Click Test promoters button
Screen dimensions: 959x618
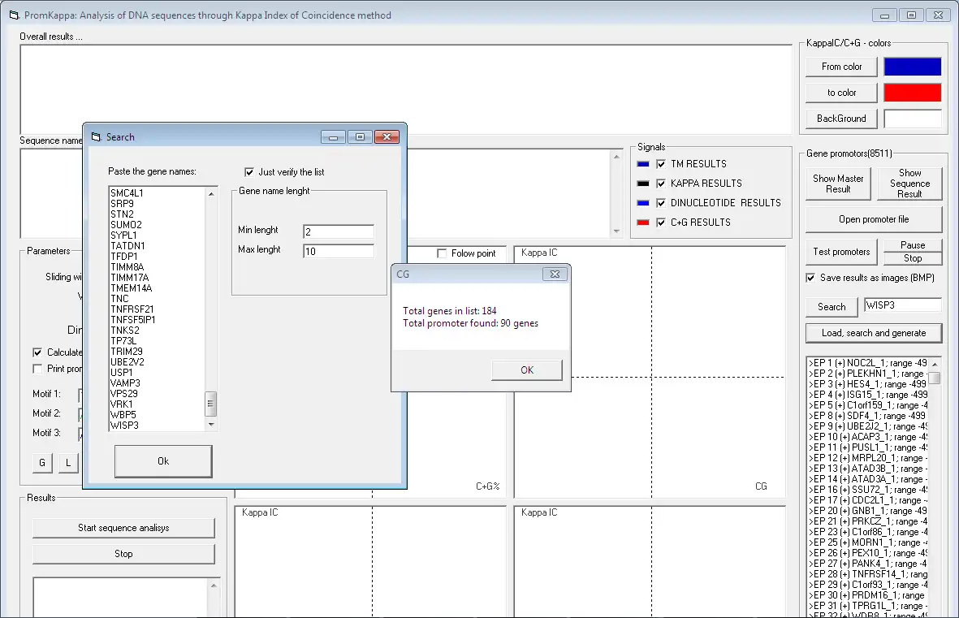[841, 252]
